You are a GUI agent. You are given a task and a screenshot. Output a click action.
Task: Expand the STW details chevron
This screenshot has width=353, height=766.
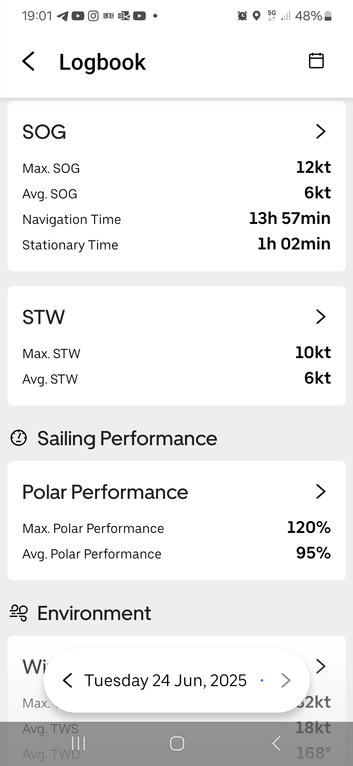click(321, 317)
